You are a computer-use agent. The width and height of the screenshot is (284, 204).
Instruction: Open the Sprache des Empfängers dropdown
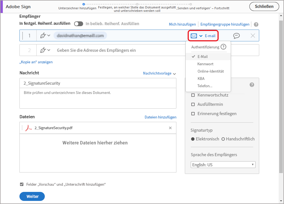tap(223, 165)
